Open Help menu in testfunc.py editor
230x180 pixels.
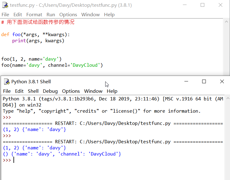(x=109, y=14)
